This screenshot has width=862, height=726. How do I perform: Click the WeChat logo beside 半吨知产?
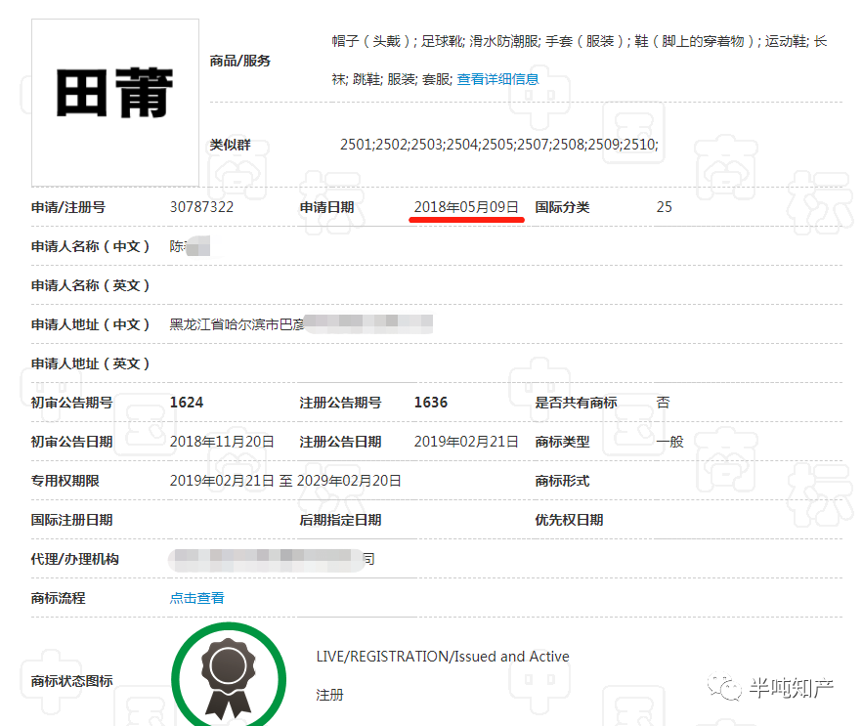[x=730, y=688]
